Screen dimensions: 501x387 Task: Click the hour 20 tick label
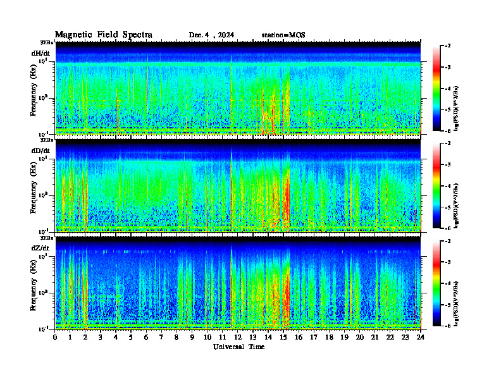tap(360, 338)
